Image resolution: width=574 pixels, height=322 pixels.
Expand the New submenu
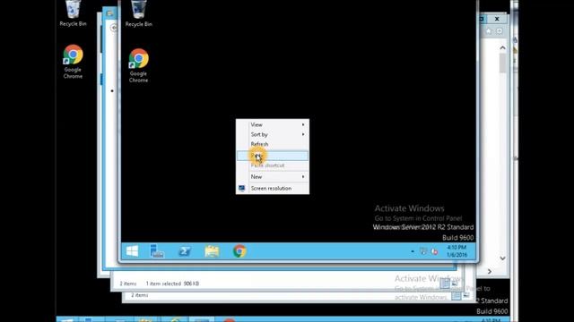tap(273, 177)
